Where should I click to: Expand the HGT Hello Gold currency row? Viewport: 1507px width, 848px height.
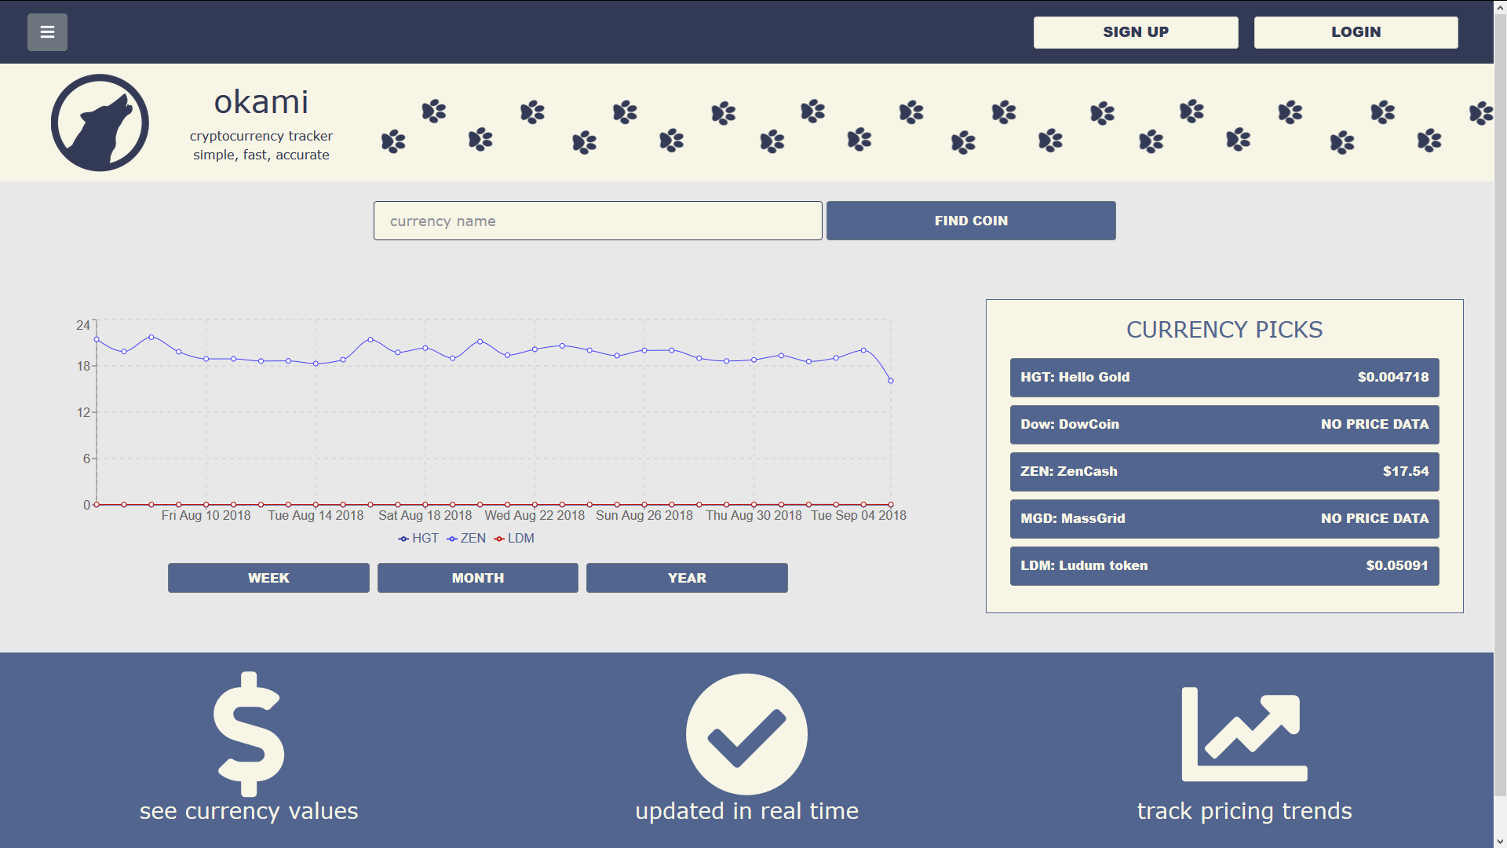point(1224,376)
